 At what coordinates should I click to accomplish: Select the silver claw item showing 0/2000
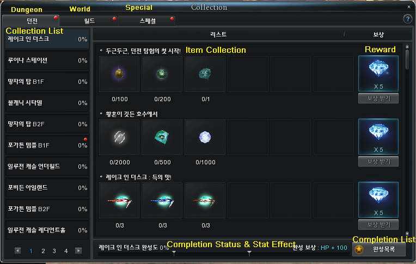(x=119, y=137)
